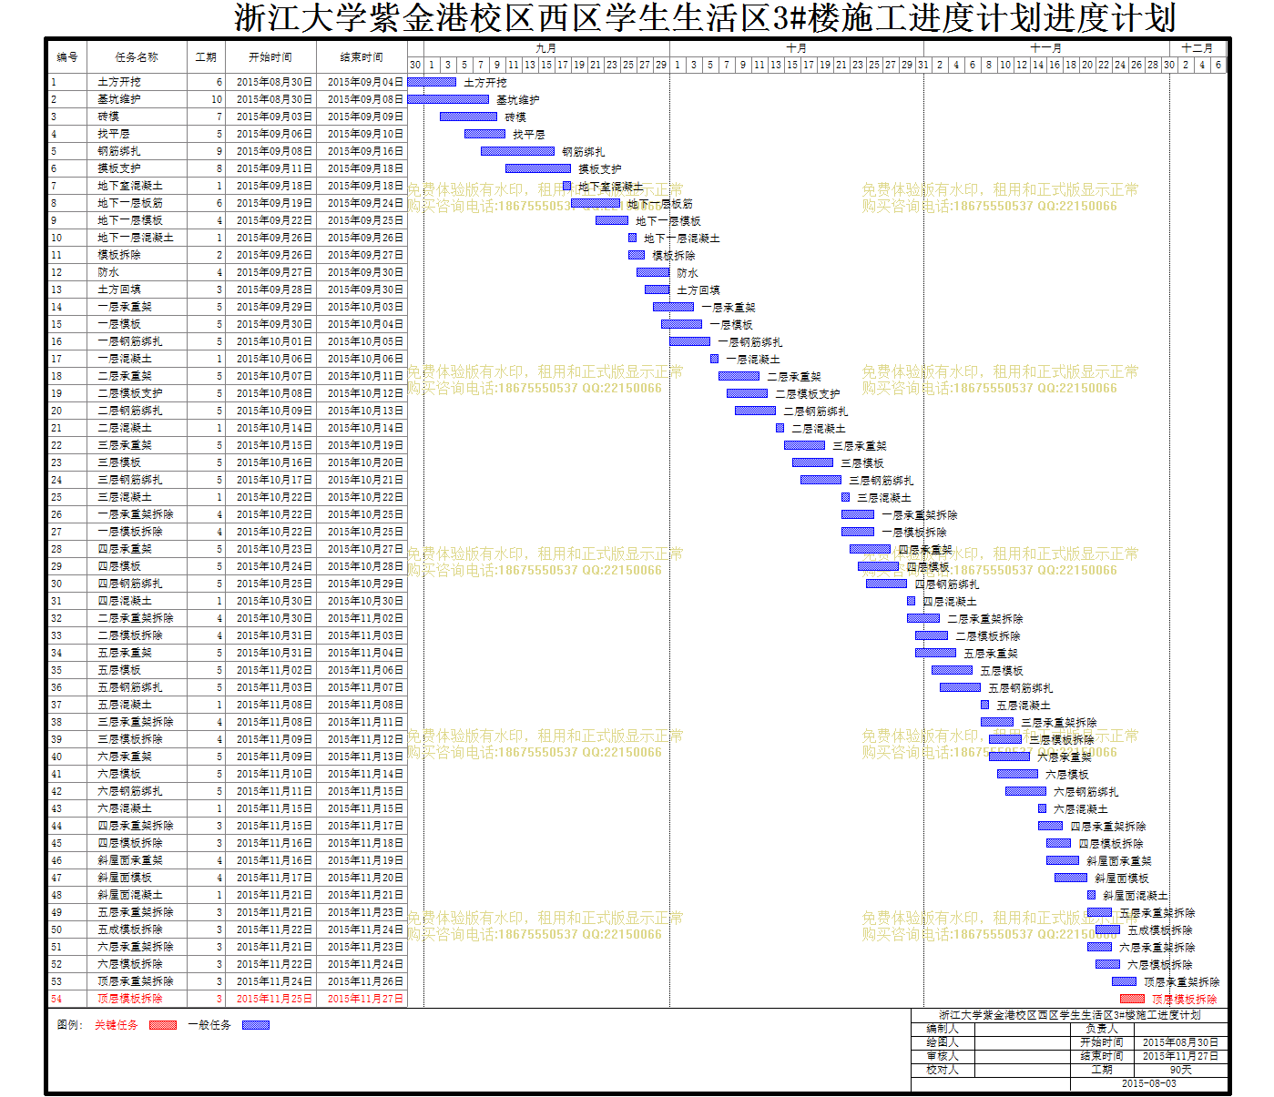Screen dimensions: 1274x1097
Task: Click the 任务名称 column header
Action: pyautogui.click(x=137, y=56)
